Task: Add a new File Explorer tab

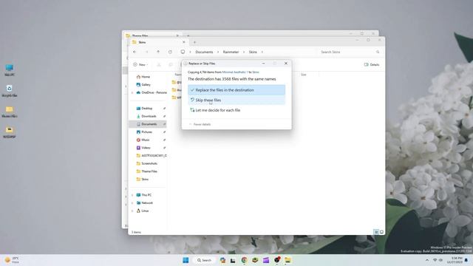Action: 194,42
